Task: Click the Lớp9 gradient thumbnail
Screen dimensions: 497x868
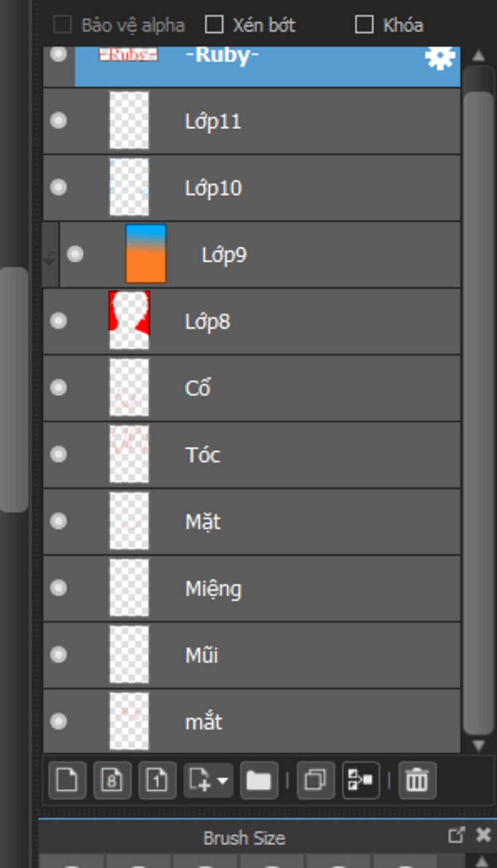Action: pyautogui.click(x=146, y=253)
